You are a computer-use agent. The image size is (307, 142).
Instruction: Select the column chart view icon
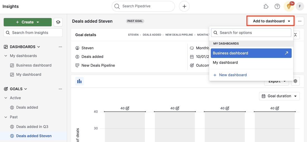pyautogui.click(x=80, y=81)
